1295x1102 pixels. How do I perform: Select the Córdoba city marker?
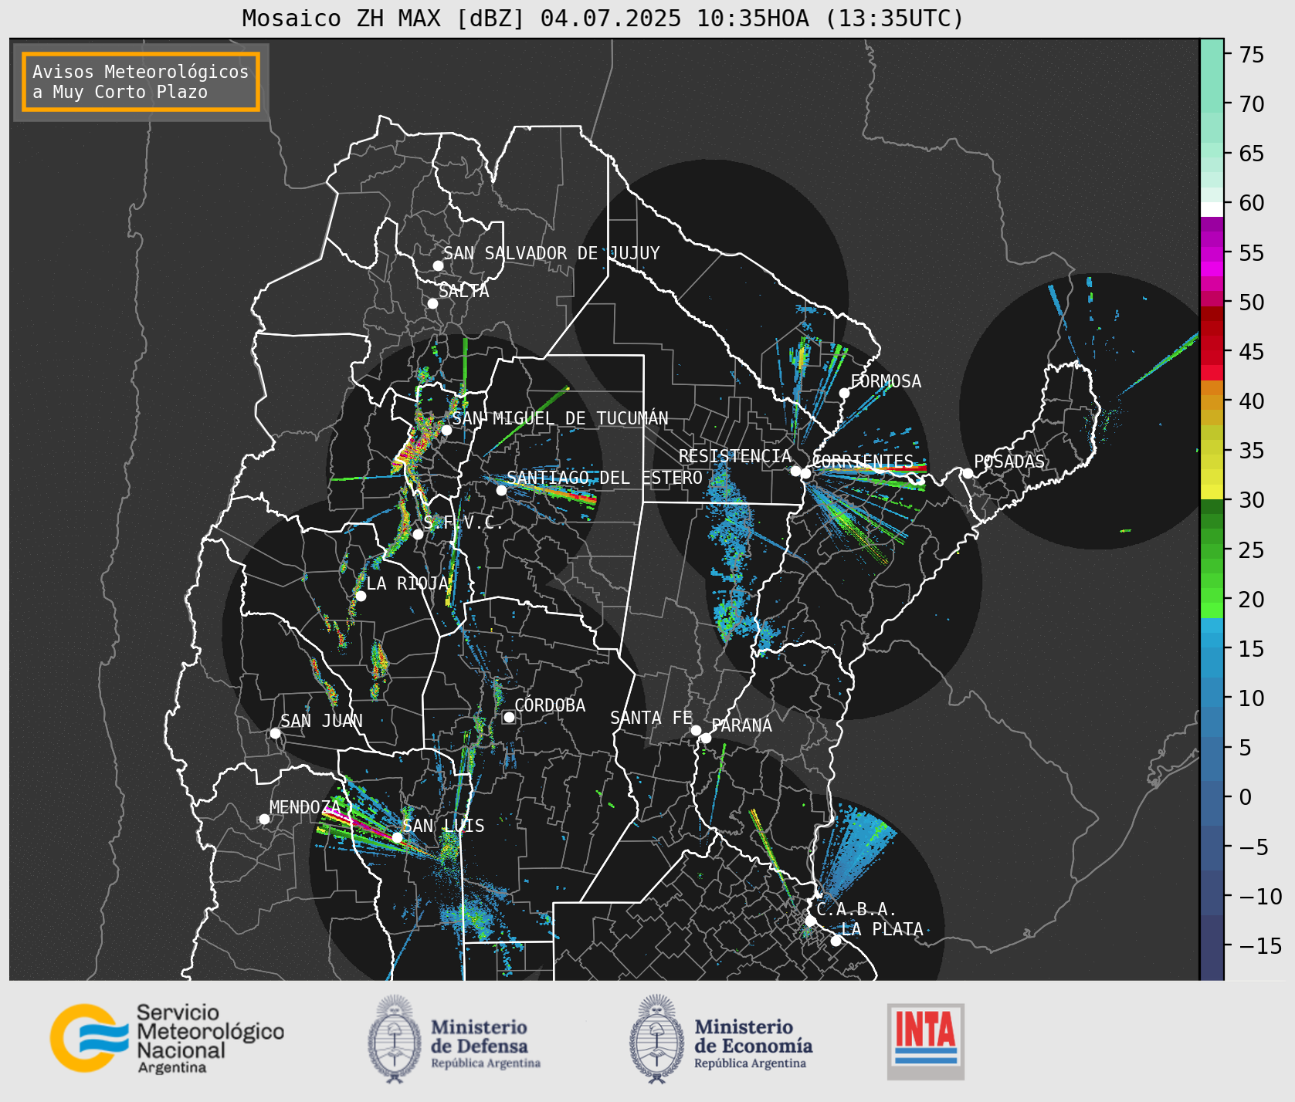tap(509, 717)
